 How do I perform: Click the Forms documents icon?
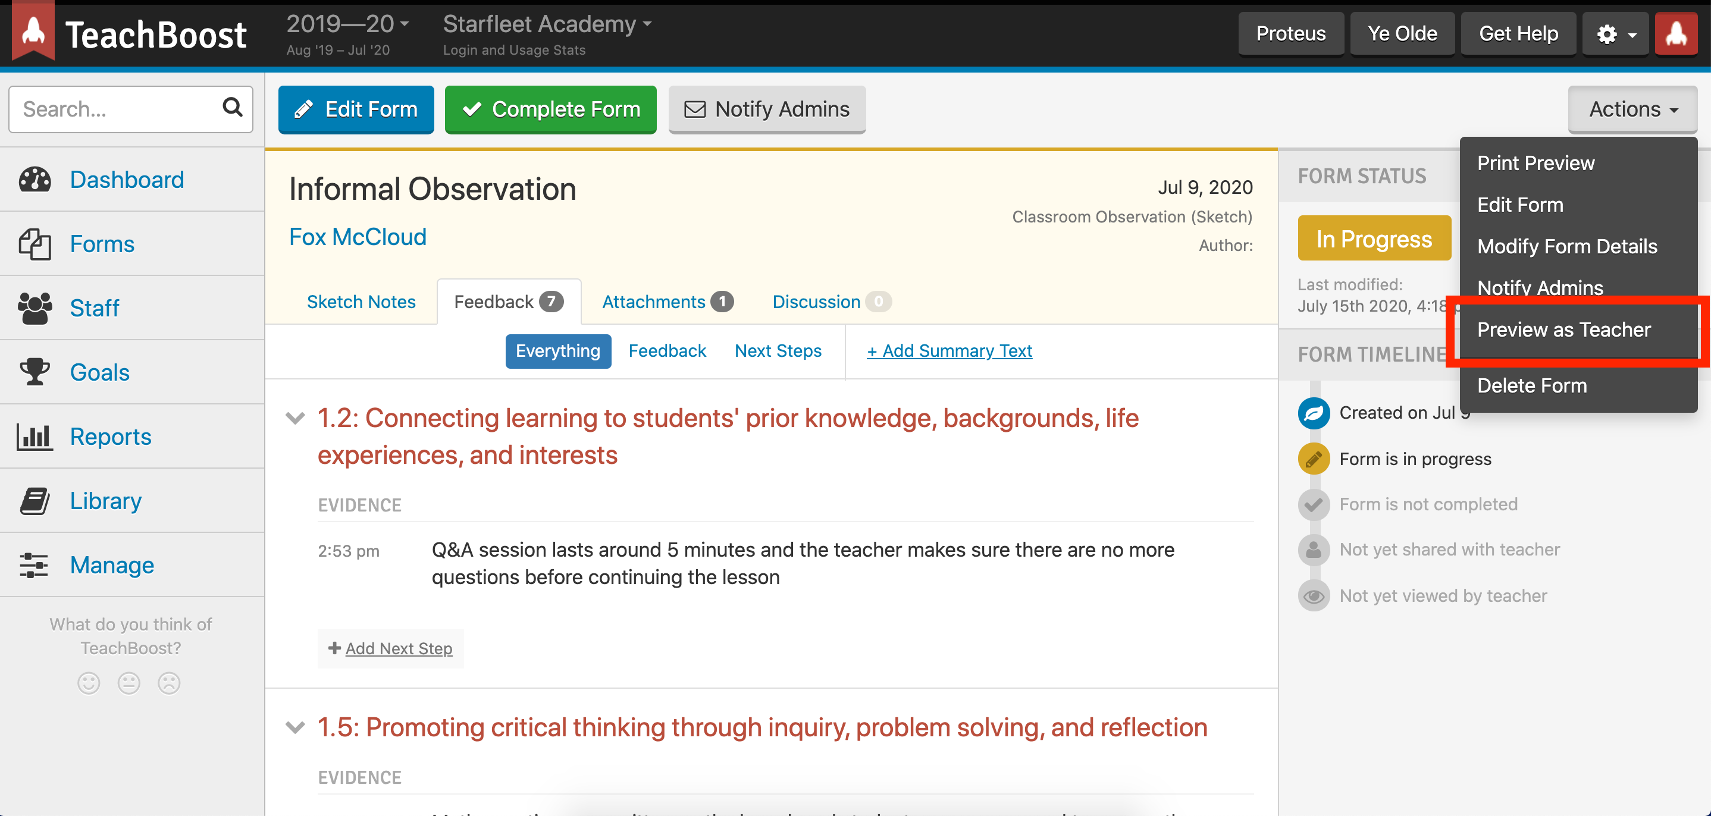(x=35, y=244)
